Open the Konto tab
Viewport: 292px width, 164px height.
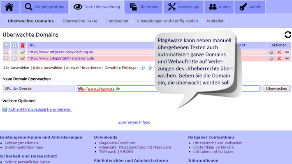[x=219, y=7]
